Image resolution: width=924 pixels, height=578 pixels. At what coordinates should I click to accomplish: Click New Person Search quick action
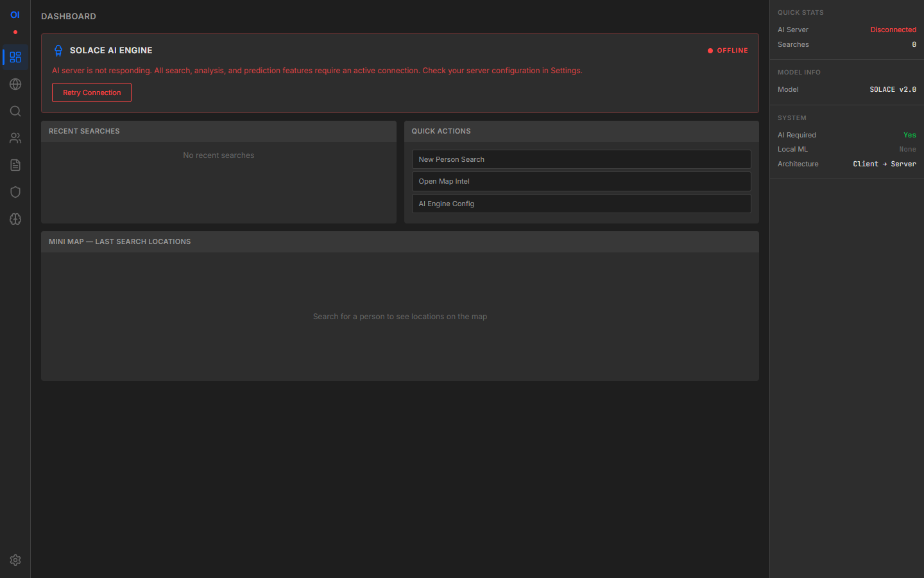[x=581, y=159]
